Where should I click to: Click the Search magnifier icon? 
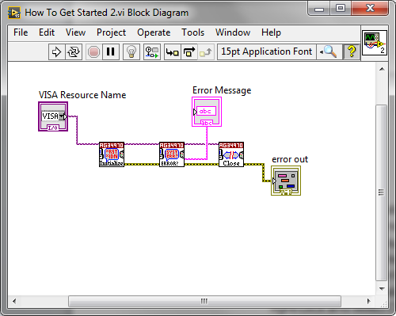329,51
